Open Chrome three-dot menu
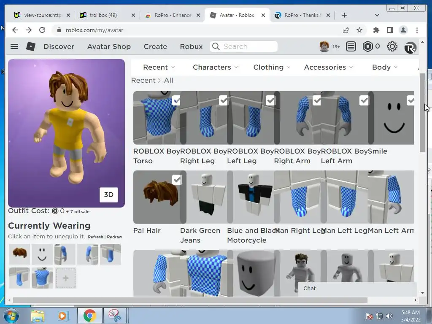The image size is (432, 324). click(x=417, y=30)
